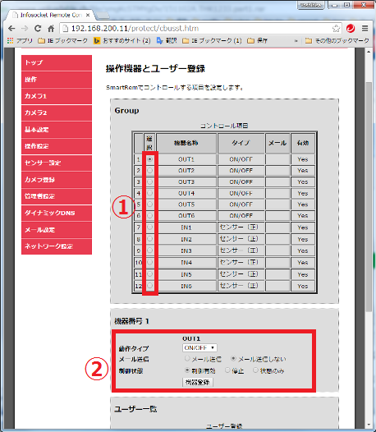Open the アプリ apps grid icon

click(10, 41)
